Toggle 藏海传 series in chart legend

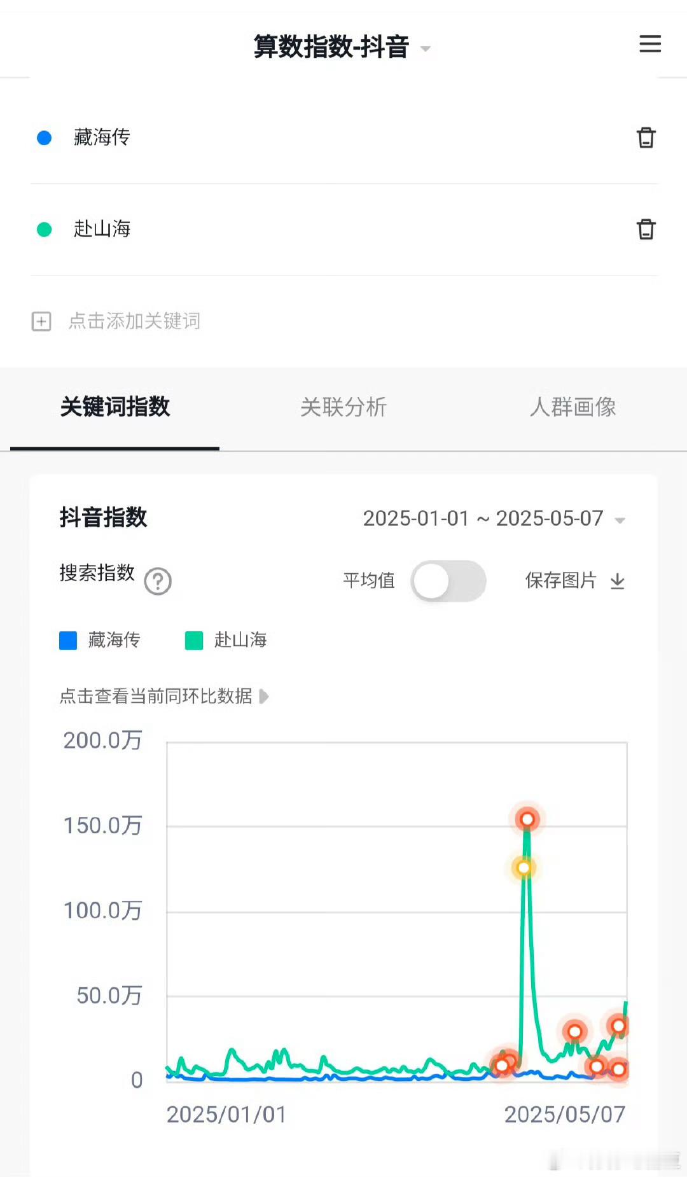pos(100,640)
